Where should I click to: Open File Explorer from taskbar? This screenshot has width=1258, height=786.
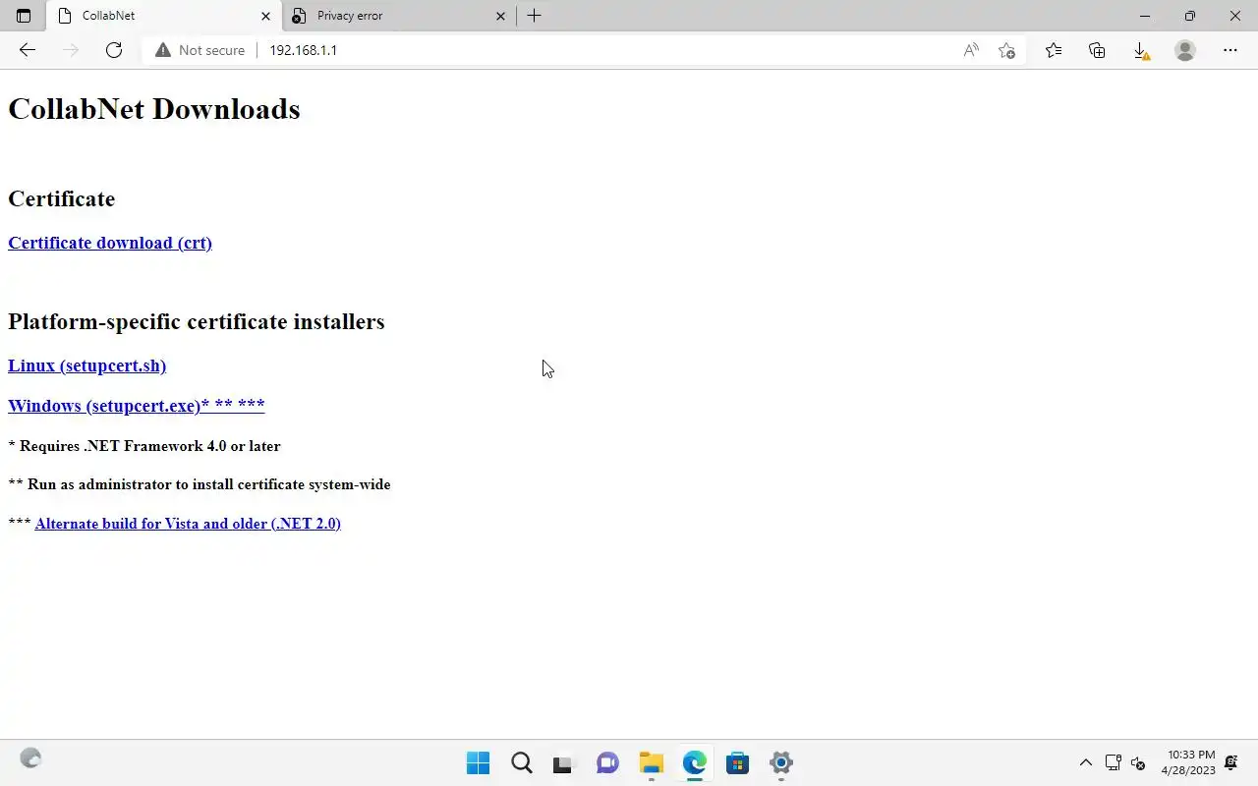(651, 763)
